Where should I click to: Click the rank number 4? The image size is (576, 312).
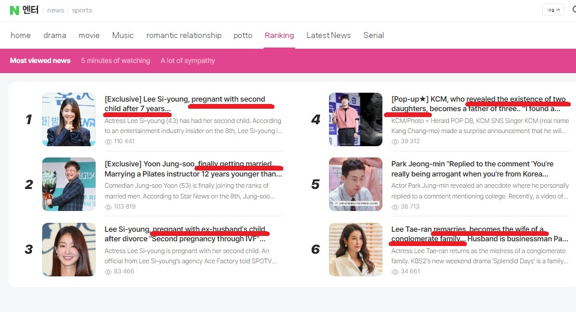pos(315,119)
